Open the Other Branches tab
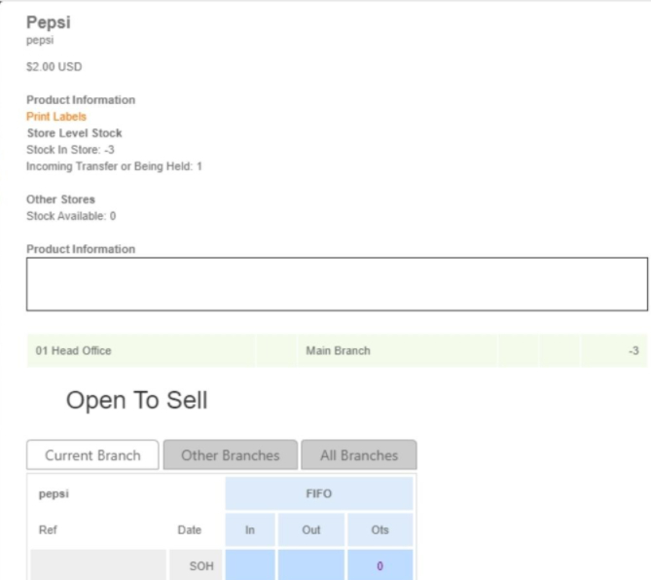Screen dimensions: 651x580 (230, 454)
